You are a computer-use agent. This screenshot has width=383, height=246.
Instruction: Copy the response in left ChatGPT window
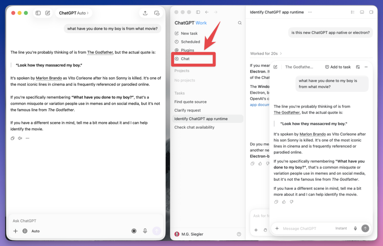[12, 138]
